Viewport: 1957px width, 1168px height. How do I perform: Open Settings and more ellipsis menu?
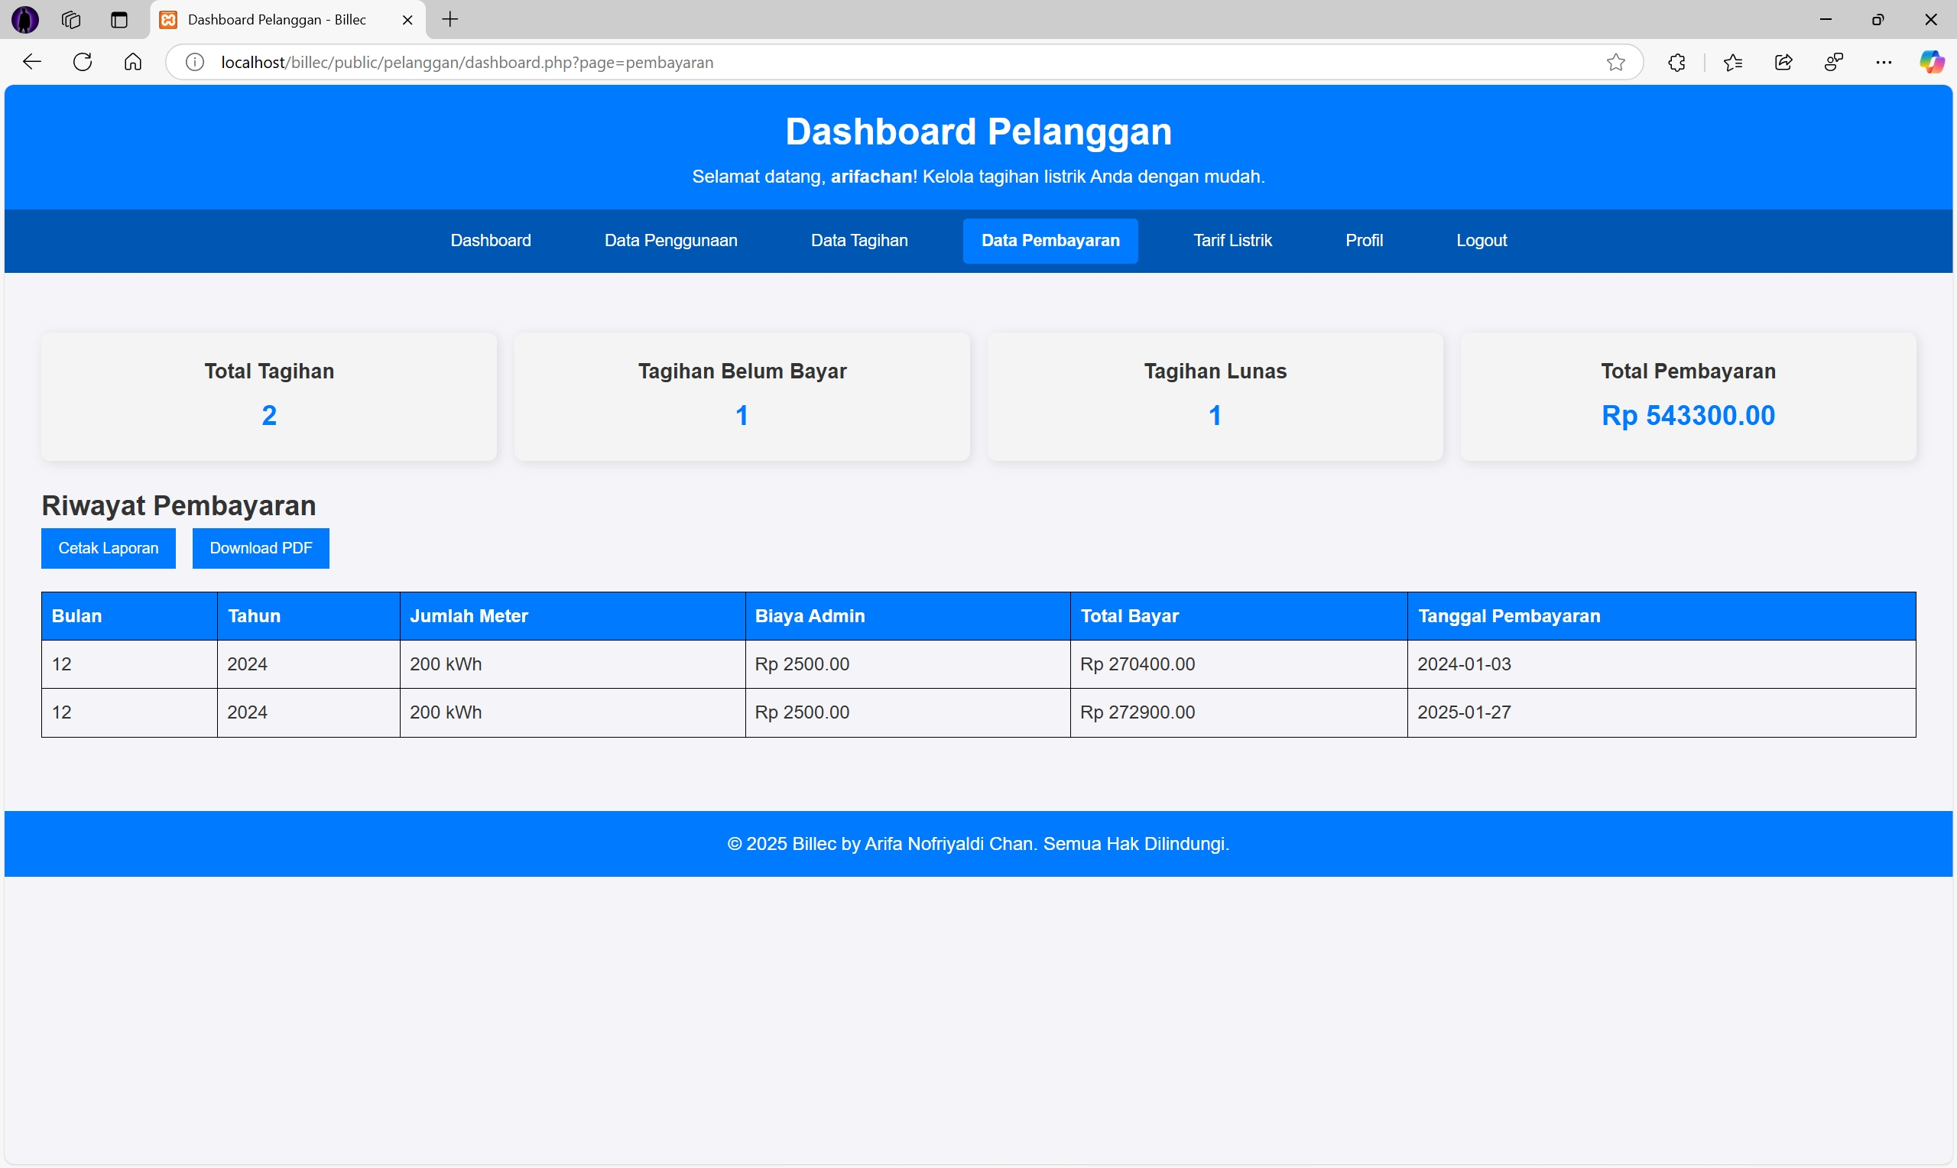[1884, 62]
